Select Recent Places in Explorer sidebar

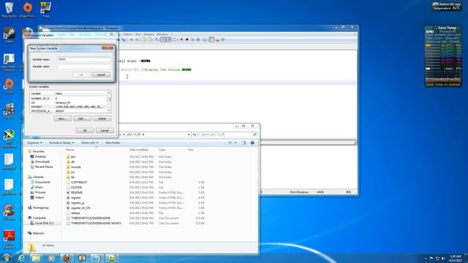tap(44, 167)
